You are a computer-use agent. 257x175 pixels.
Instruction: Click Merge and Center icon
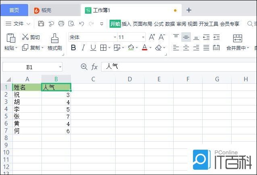tap(238, 38)
